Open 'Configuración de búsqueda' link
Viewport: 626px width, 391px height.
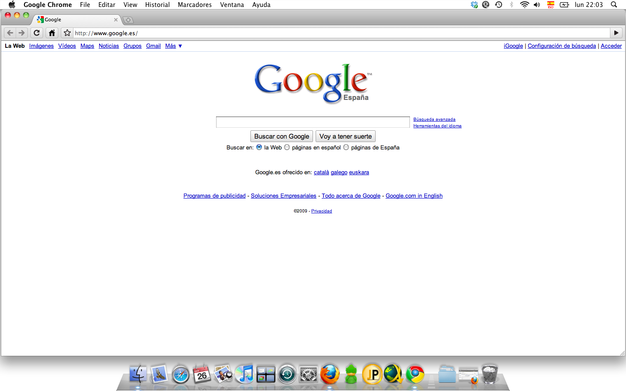tap(562, 46)
